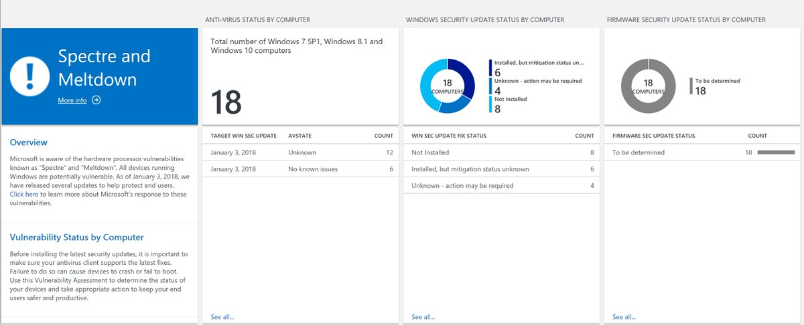The image size is (804, 325).
Task: Click the Vulnerability Status by Computer heading
Action: [x=77, y=237]
